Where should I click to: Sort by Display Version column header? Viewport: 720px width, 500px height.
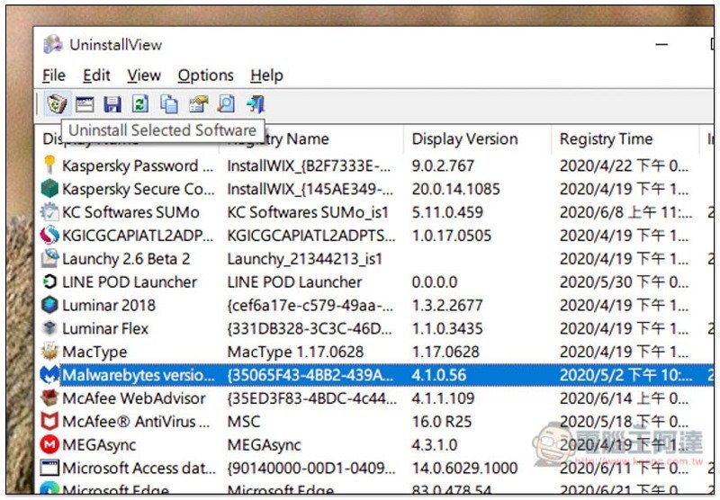464,139
